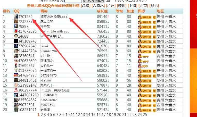This screenshot has width=197, height=117.
Task: Go to page 15 of rankings
Action: click(93, 115)
